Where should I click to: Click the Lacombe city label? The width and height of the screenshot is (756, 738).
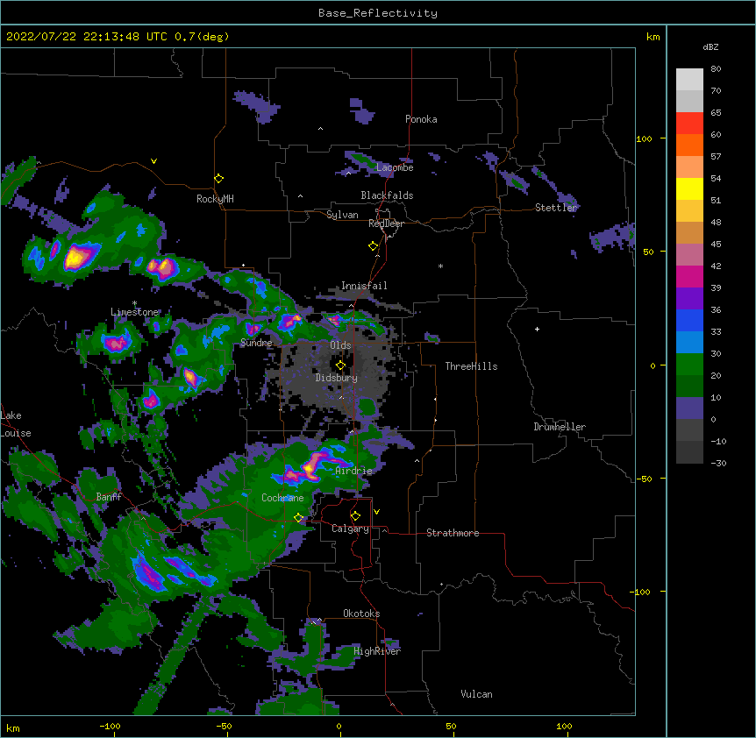[x=395, y=167]
